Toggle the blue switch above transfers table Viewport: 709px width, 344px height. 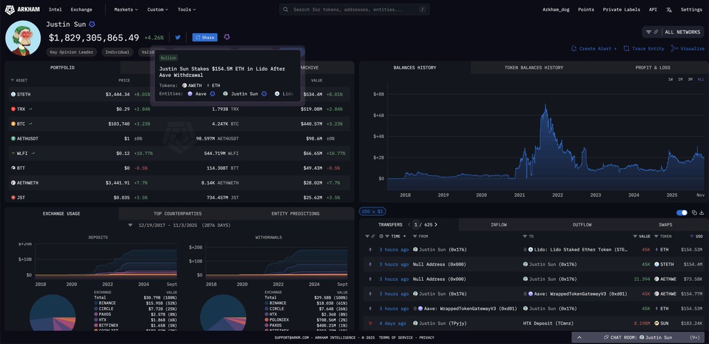point(682,212)
